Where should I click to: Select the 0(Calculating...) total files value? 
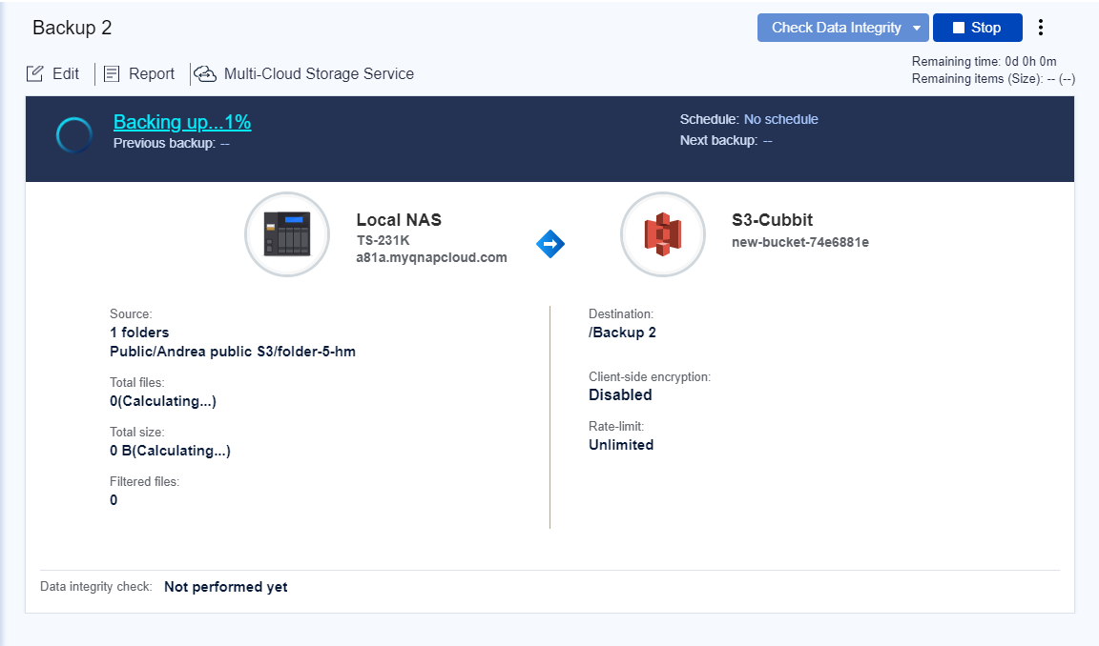point(163,401)
